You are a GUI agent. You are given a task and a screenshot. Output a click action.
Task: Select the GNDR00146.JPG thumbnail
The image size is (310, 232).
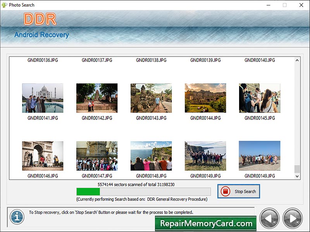point(42,156)
